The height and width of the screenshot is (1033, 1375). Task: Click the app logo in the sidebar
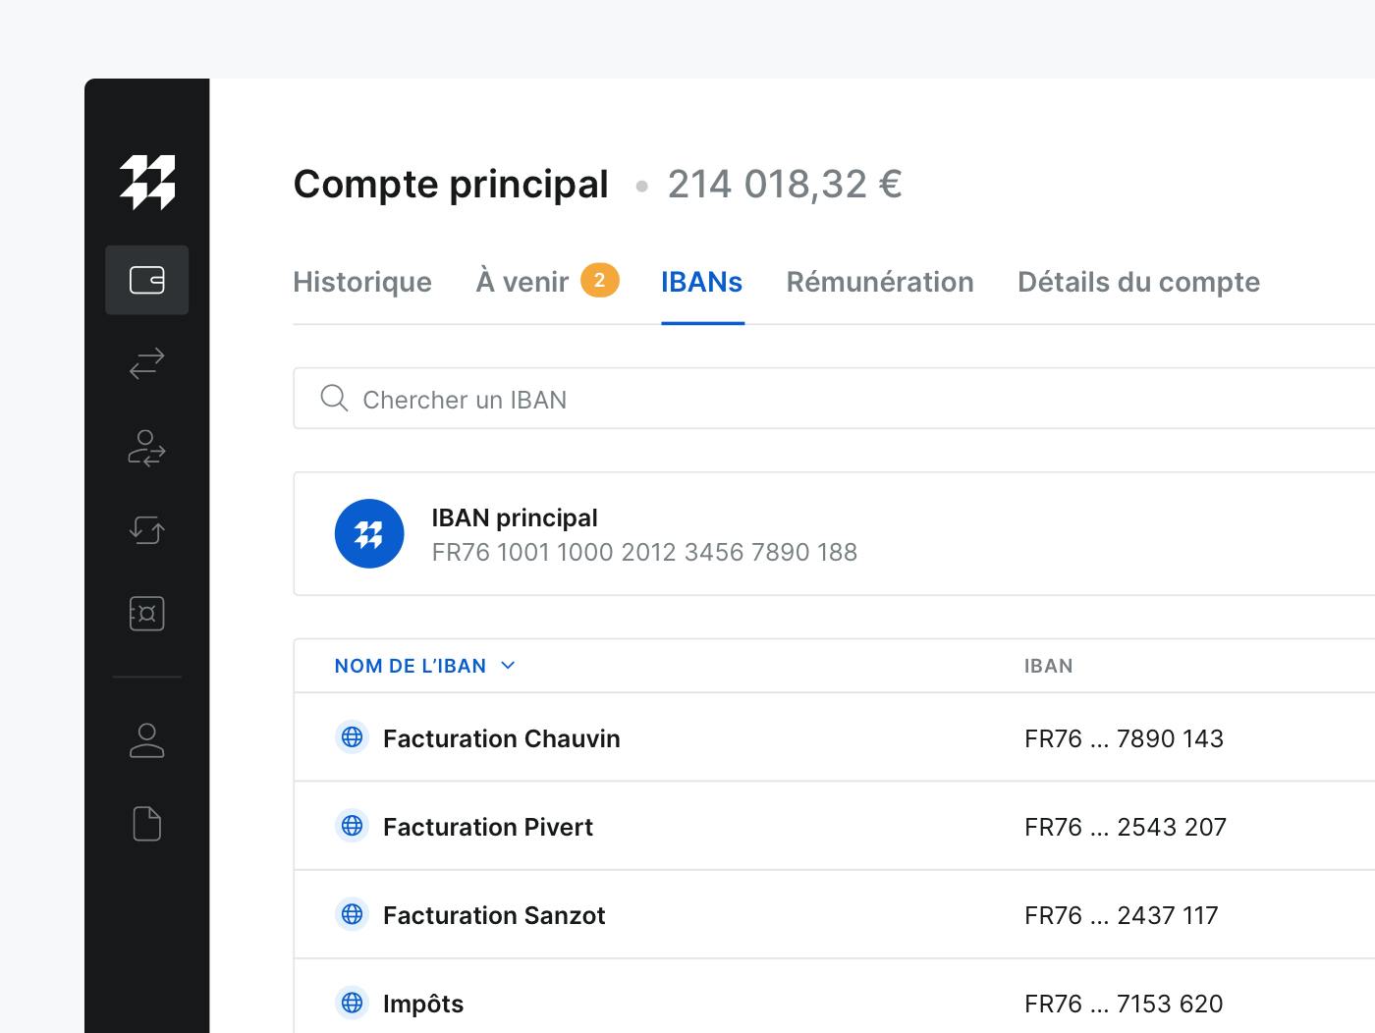(147, 182)
